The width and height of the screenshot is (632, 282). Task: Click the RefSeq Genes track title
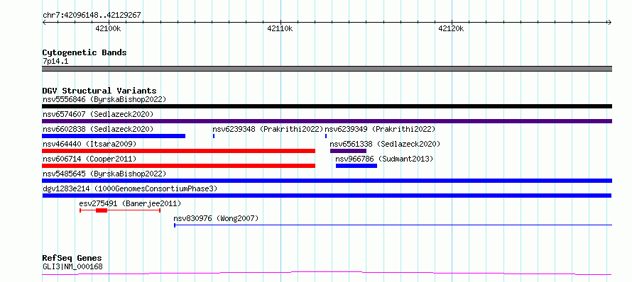coord(72,259)
